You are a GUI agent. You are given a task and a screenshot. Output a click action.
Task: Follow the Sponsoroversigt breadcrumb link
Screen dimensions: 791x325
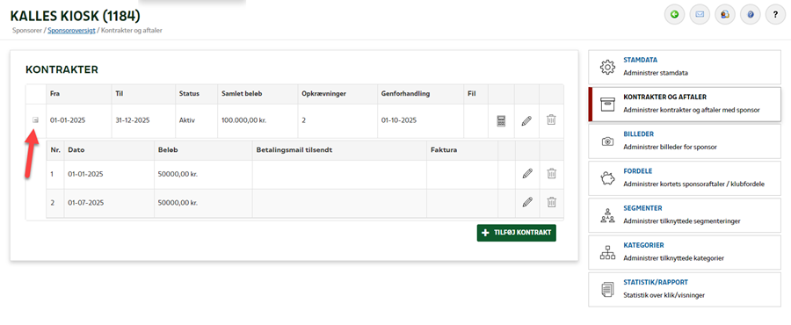(x=71, y=30)
